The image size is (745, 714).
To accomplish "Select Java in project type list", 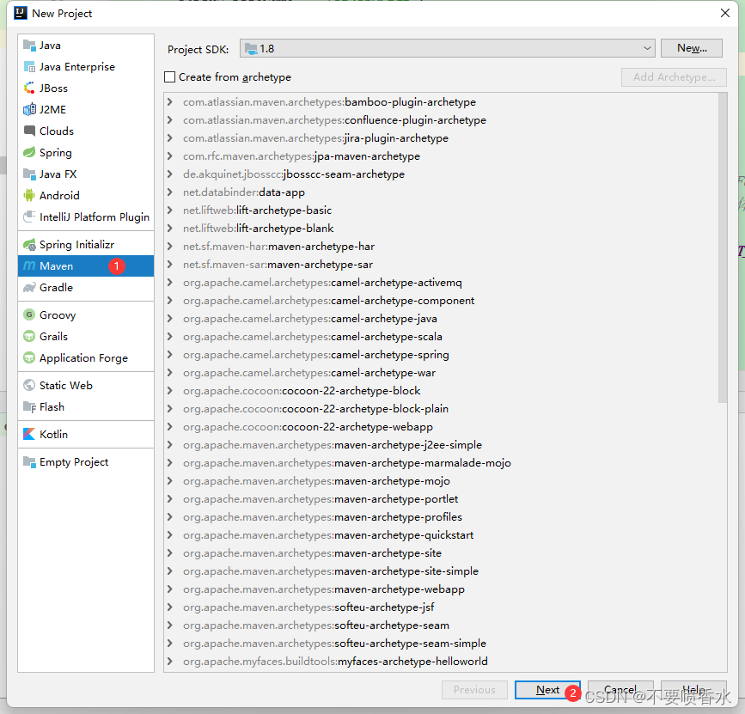I will coord(86,46).
